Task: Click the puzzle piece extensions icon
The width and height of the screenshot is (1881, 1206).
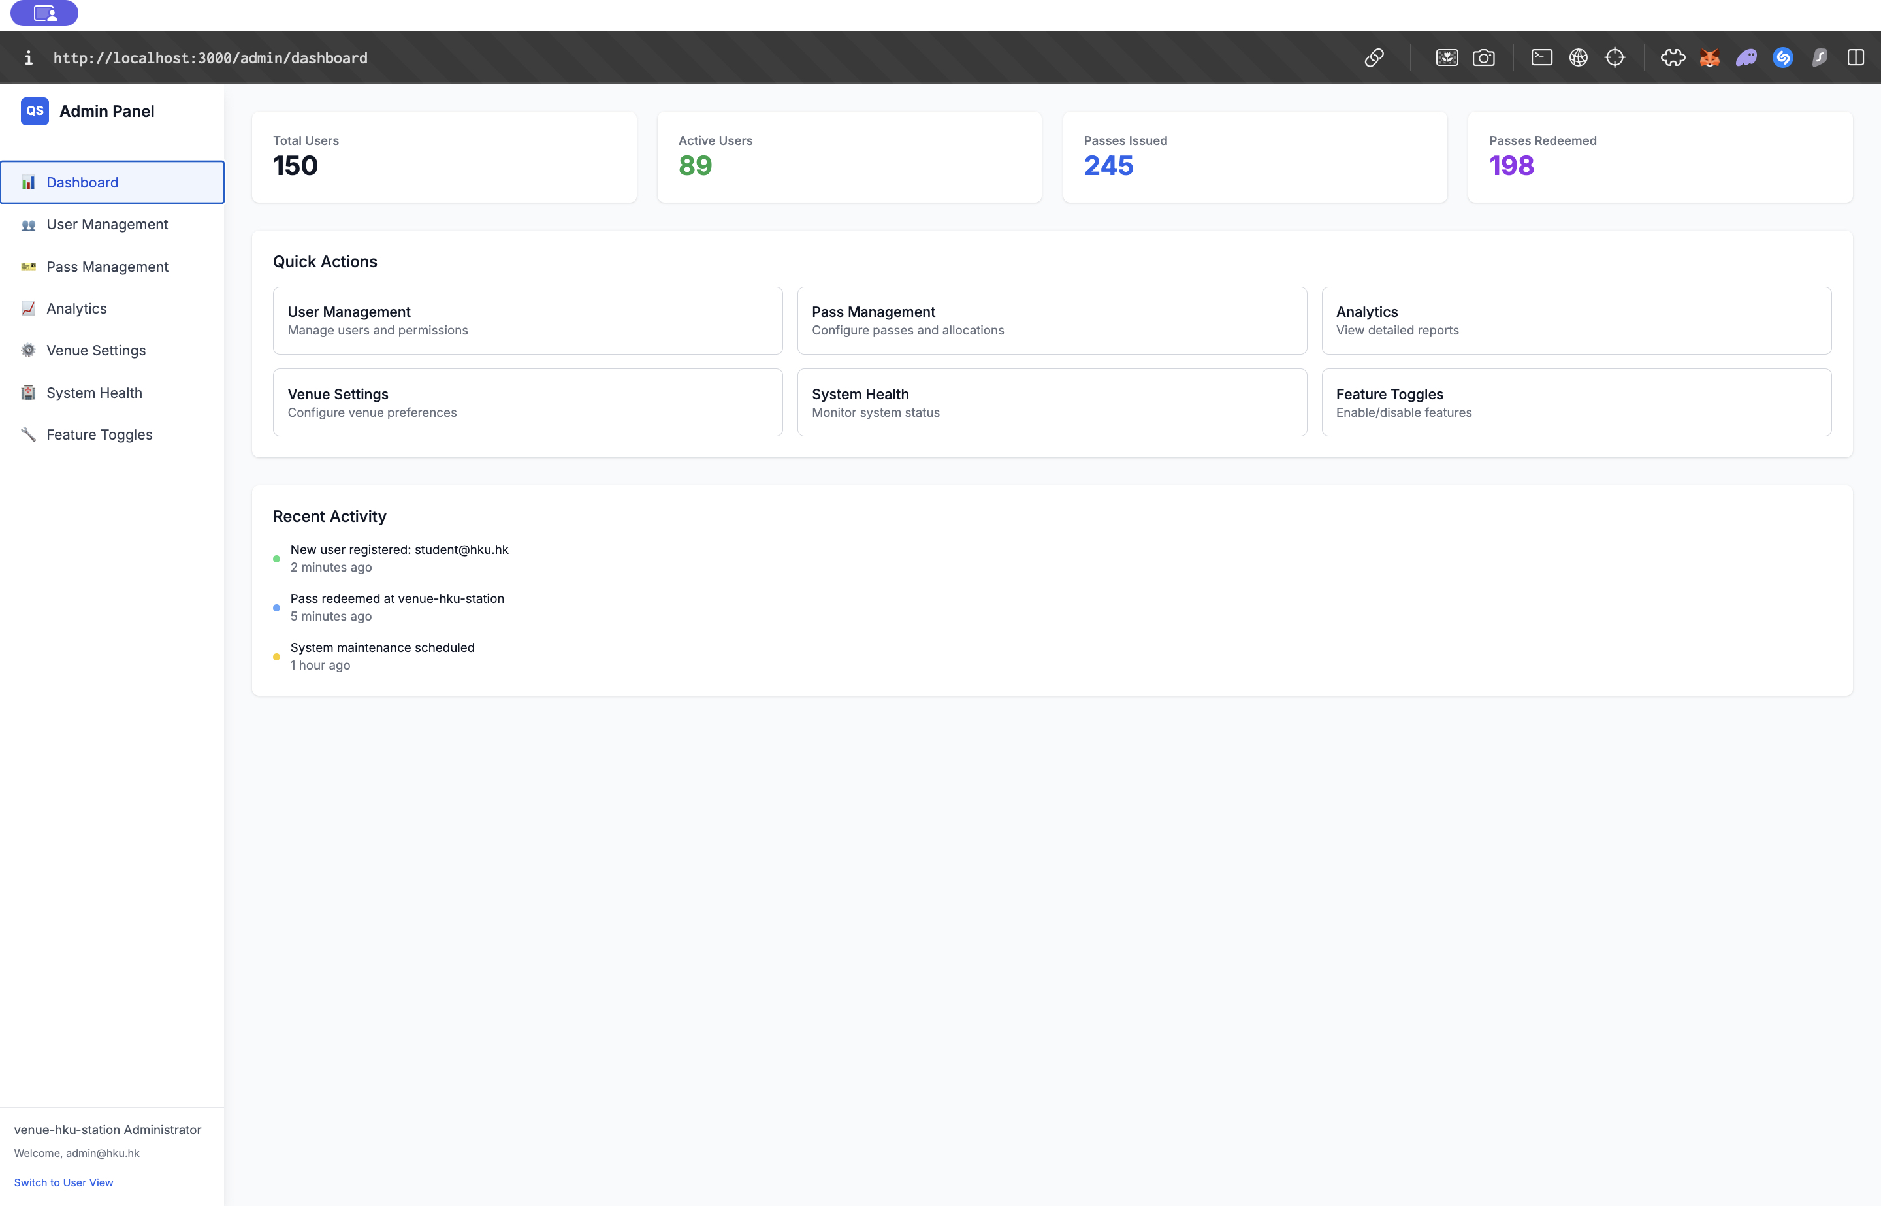Action: coord(1673,58)
